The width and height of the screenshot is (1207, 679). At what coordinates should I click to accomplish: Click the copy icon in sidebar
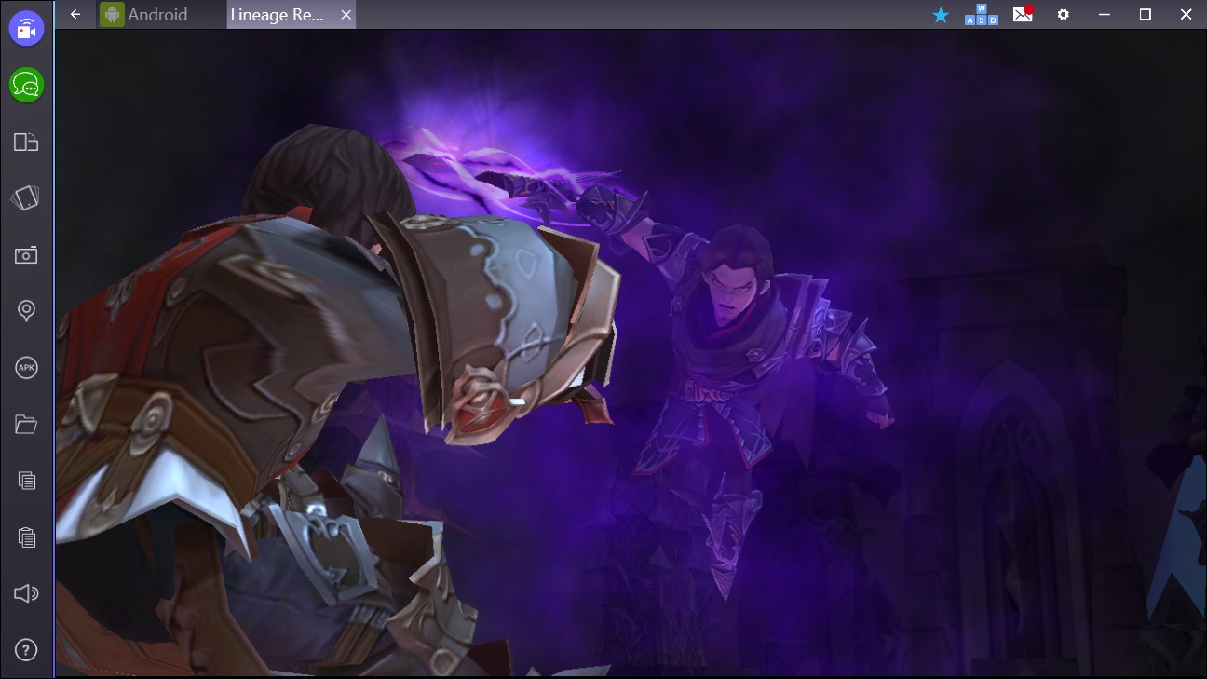tap(26, 481)
